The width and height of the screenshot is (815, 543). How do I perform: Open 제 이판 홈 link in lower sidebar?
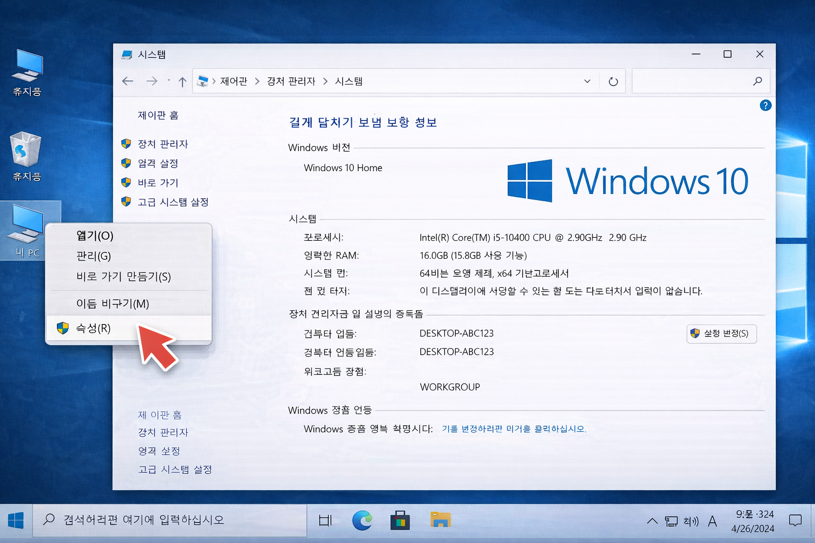click(160, 415)
